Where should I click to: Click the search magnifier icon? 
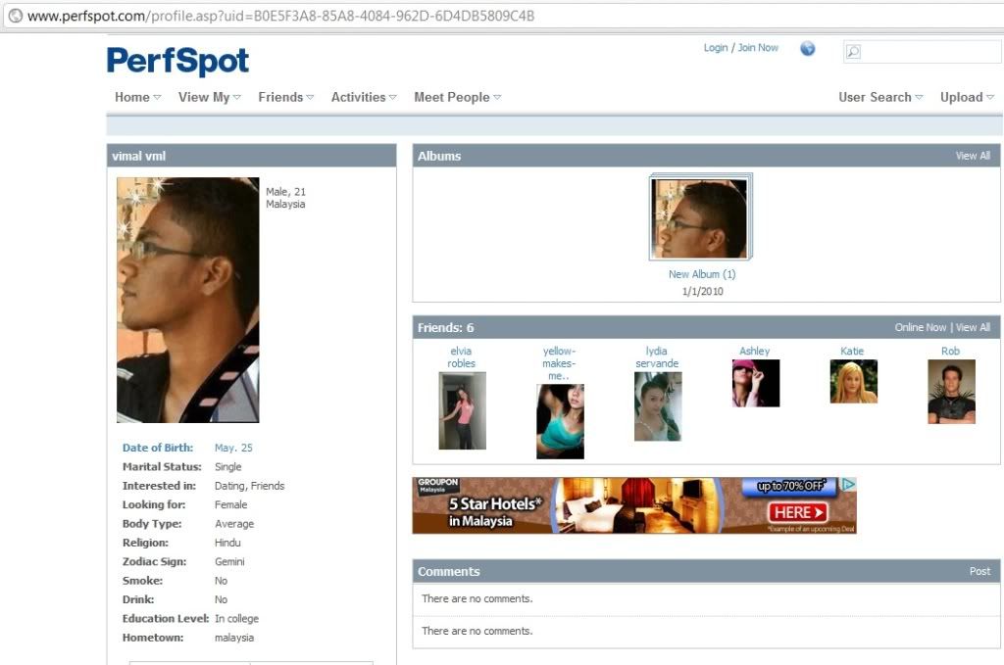pos(853,52)
